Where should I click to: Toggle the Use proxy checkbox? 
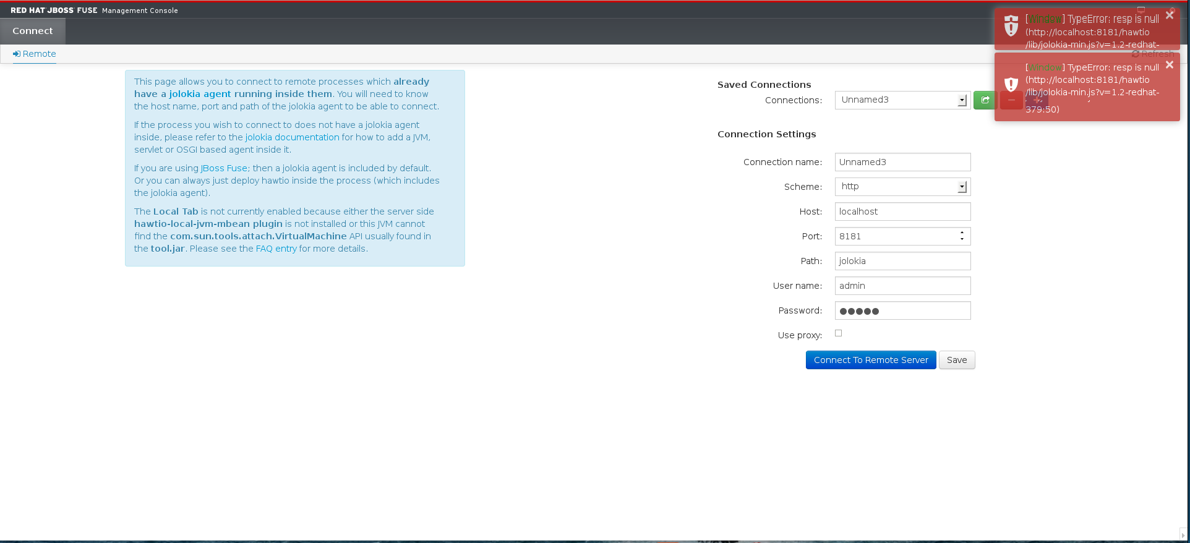click(x=838, y=333)
